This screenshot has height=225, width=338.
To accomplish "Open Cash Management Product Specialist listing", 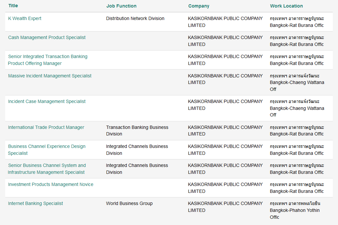I will [47, 38].
